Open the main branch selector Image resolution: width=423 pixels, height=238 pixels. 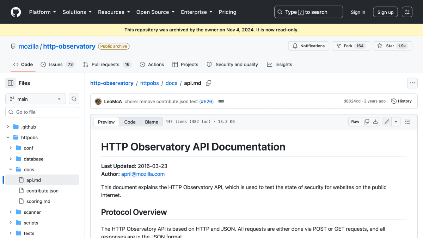tap(36, 99)
